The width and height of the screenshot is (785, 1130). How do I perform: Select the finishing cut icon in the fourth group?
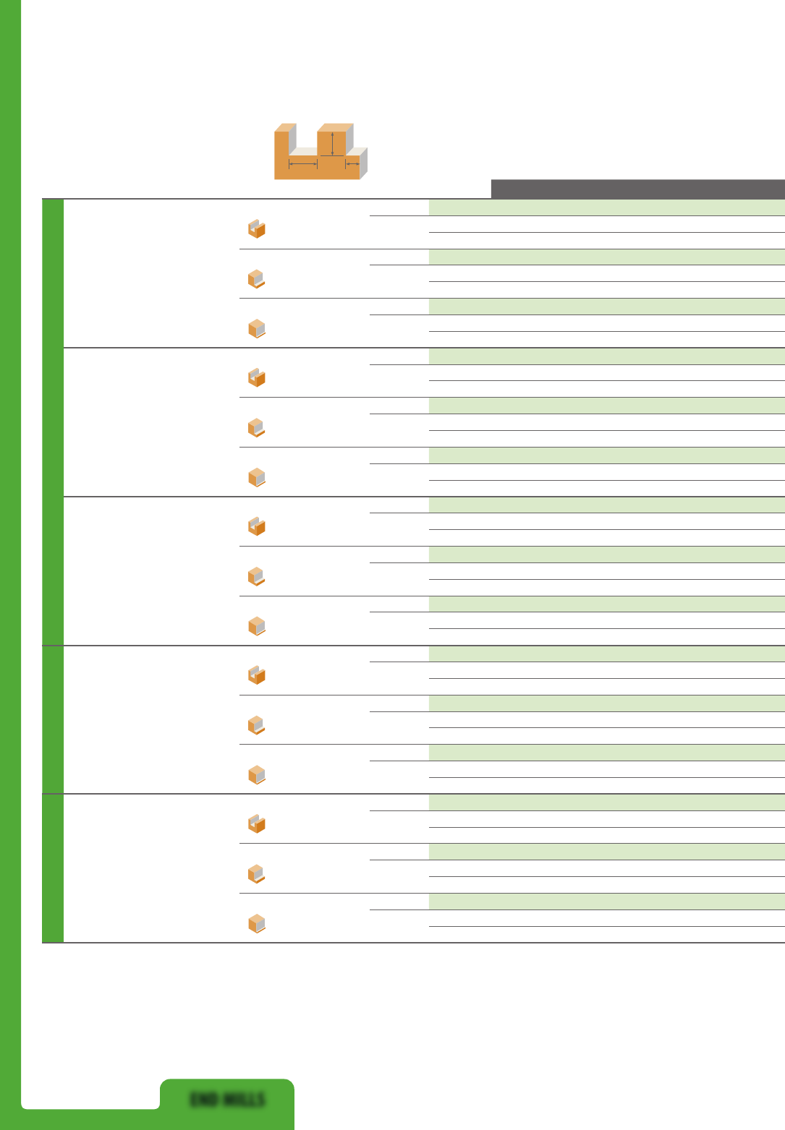tap(257, 775)
